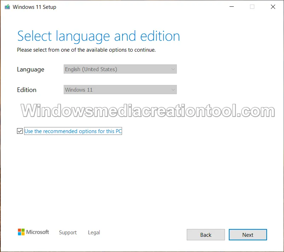
Task: Click the Microsoft logo in the footer
Action: coord(33,232)
